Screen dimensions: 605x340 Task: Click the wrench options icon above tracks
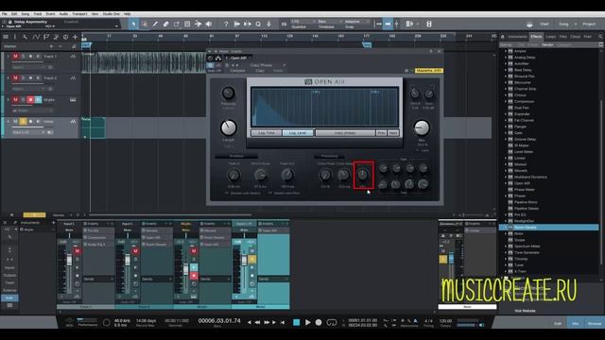coord(25,37)
